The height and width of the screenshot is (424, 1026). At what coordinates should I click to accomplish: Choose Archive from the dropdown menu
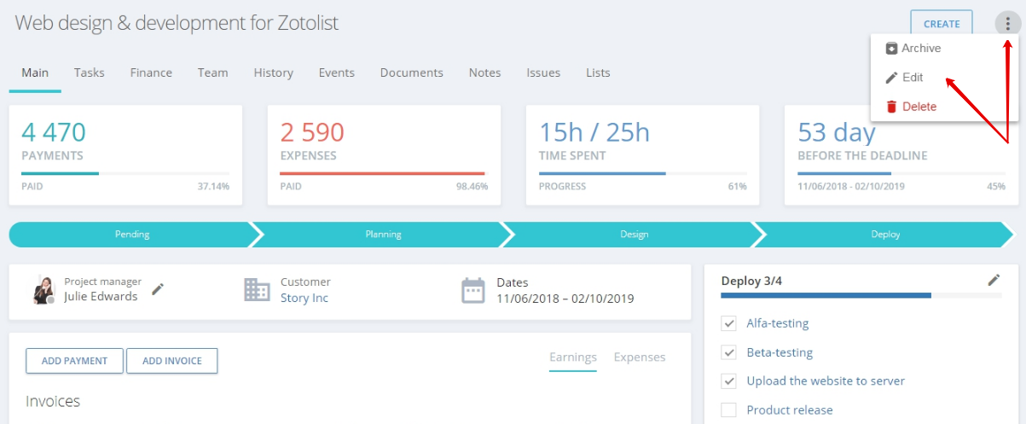[913, 49]
